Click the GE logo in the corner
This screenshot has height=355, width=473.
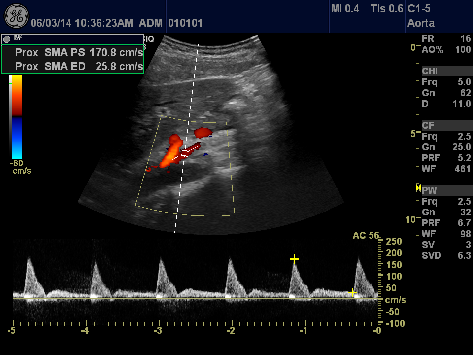(x=16, y=16)
